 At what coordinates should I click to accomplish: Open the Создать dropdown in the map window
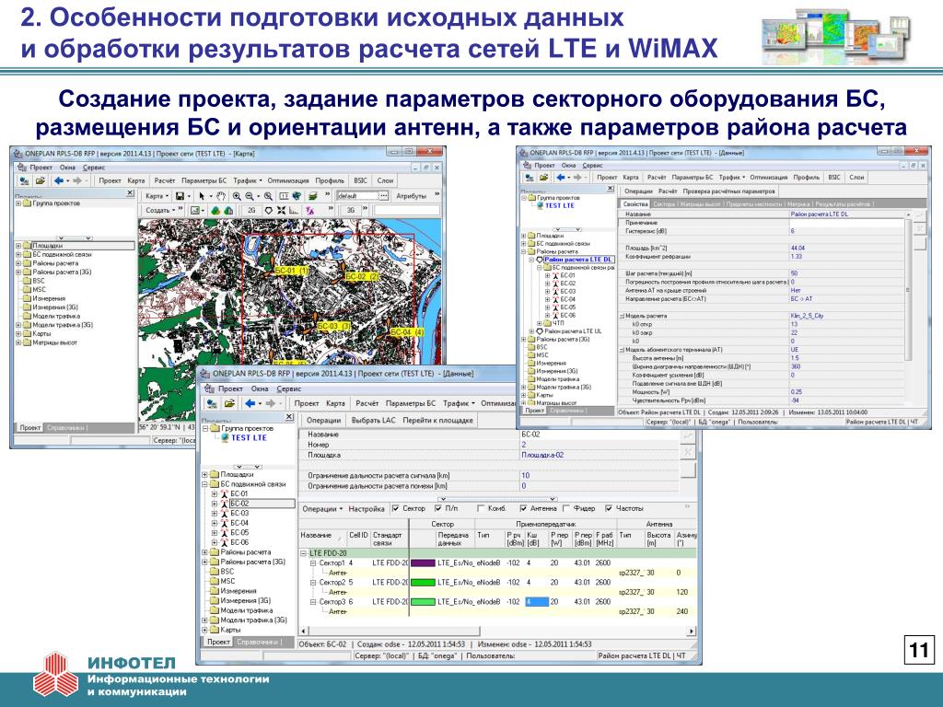(x=160, y=211)
